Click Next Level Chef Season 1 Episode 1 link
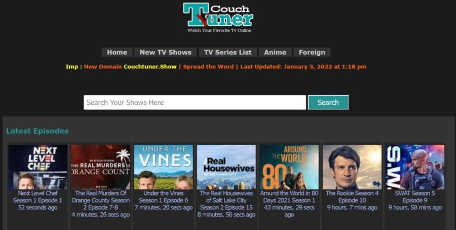456x230 pixels. click(x=37, y=197)
